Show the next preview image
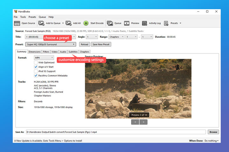This screenshot has height=152, width=229. pyautogui.click(x=143, y=122)
